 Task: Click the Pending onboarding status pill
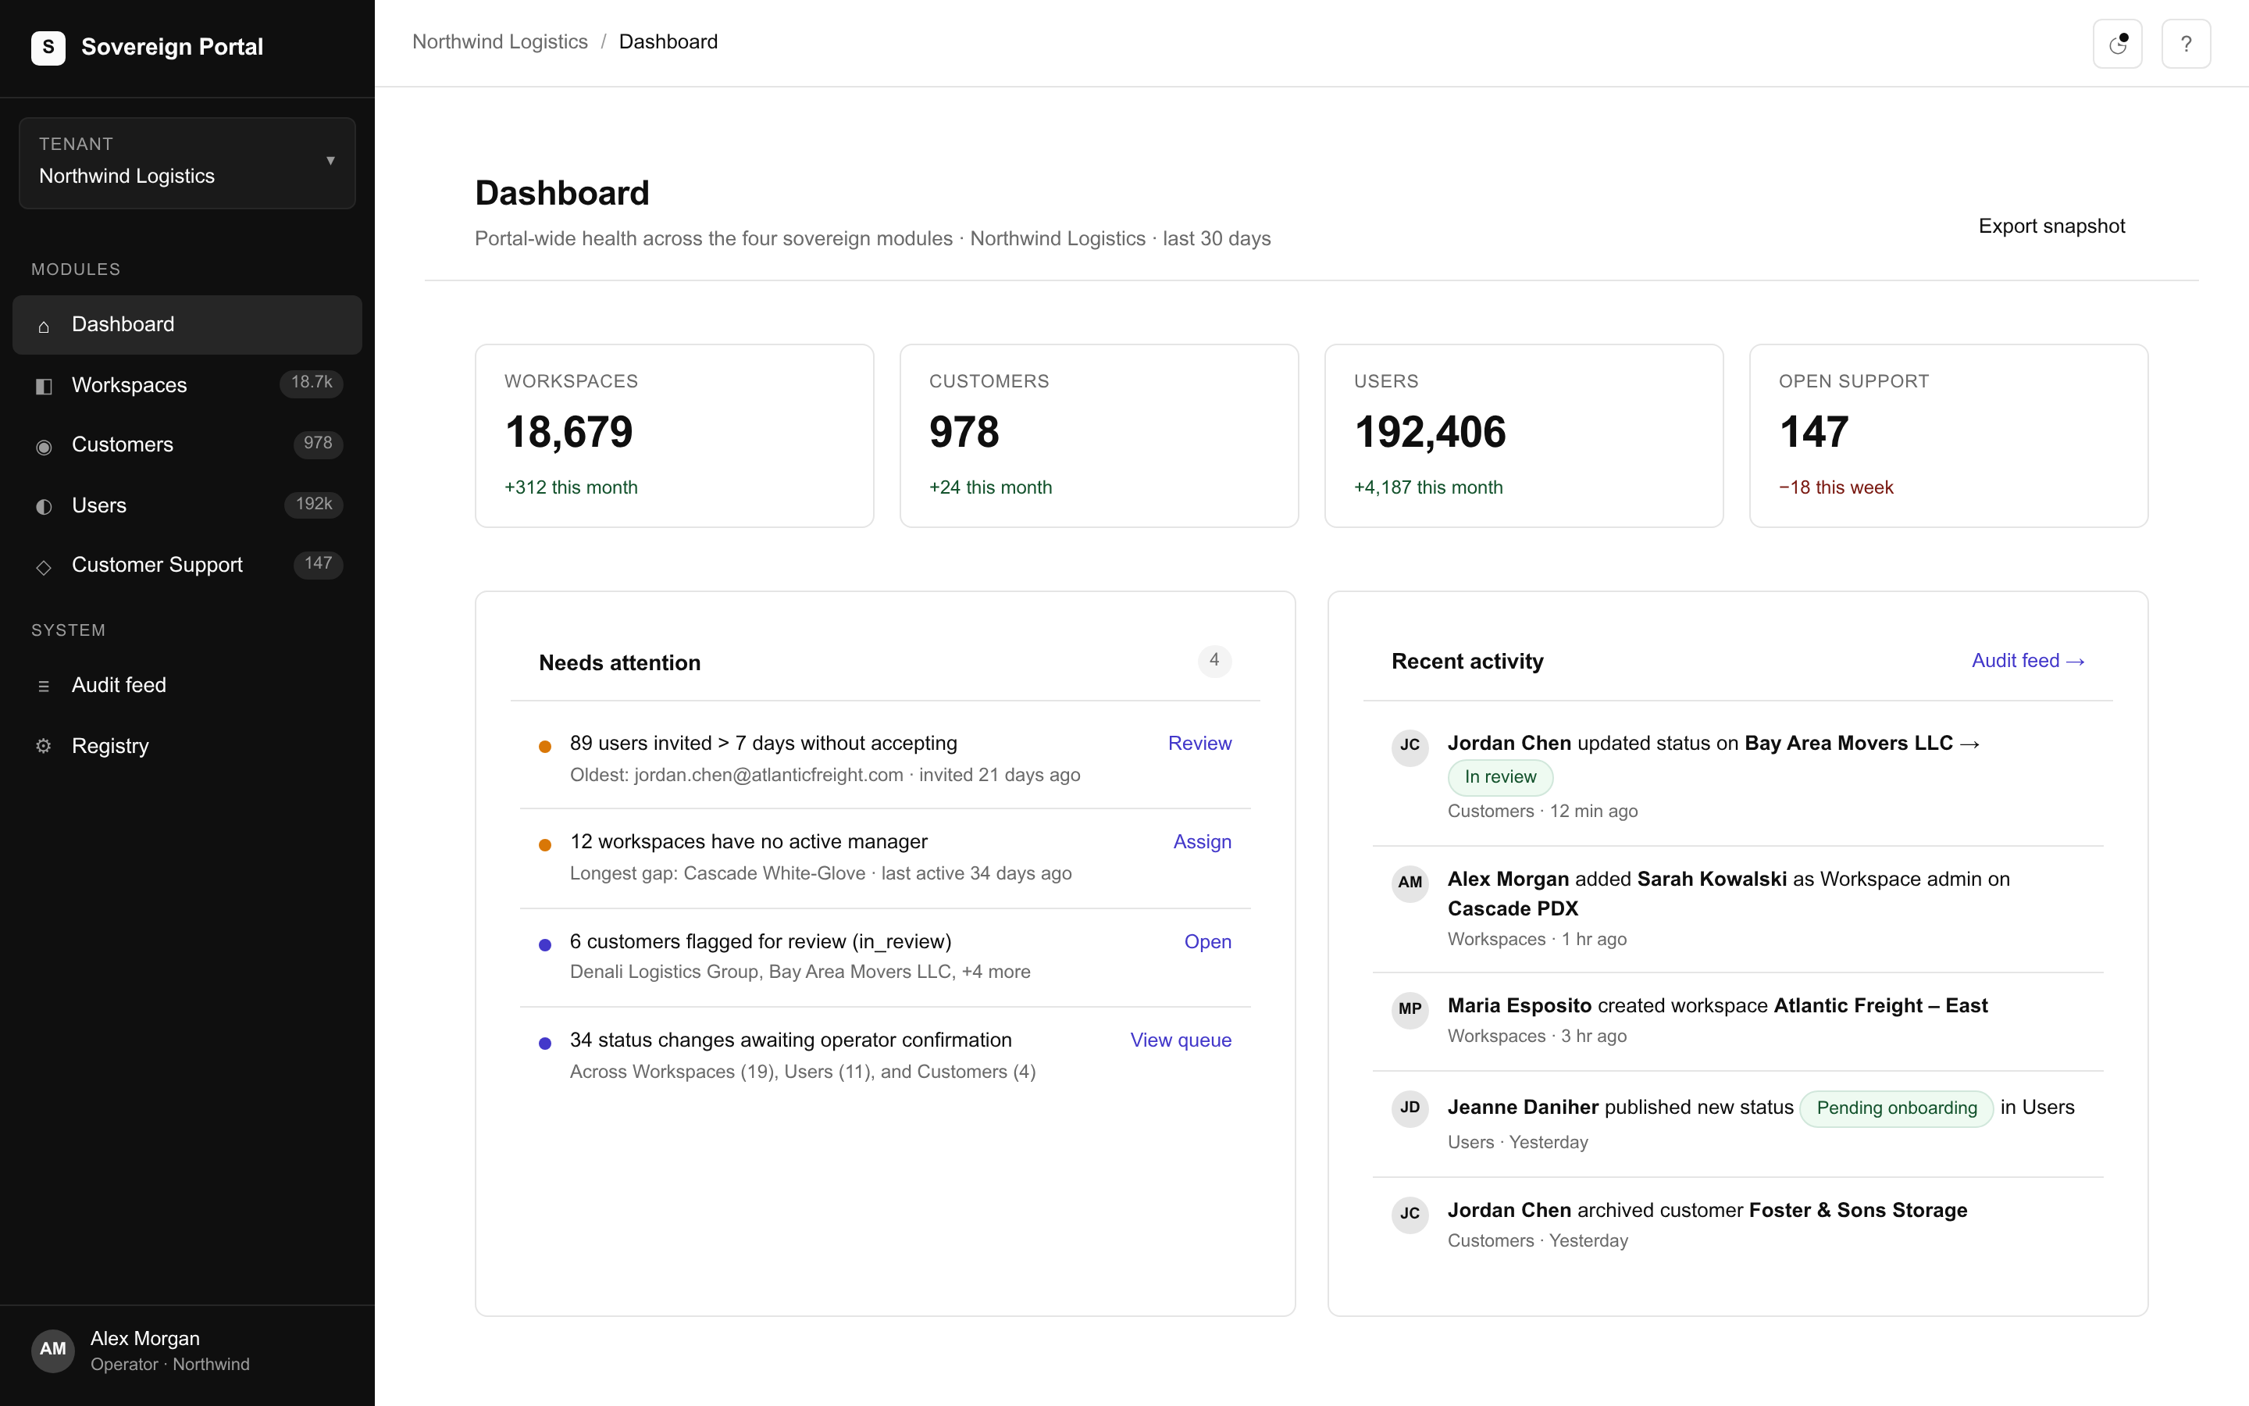tap(1896, 1108)
